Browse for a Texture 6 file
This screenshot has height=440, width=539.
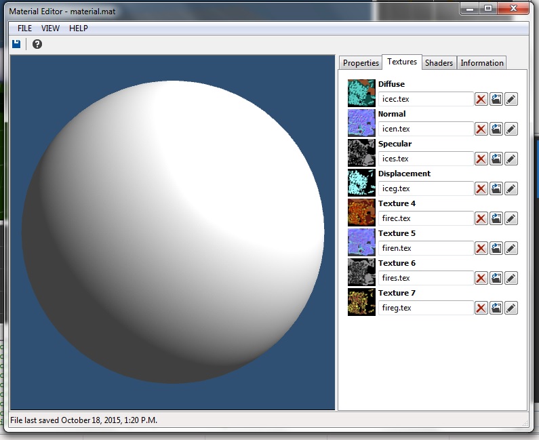coord(496,278)
